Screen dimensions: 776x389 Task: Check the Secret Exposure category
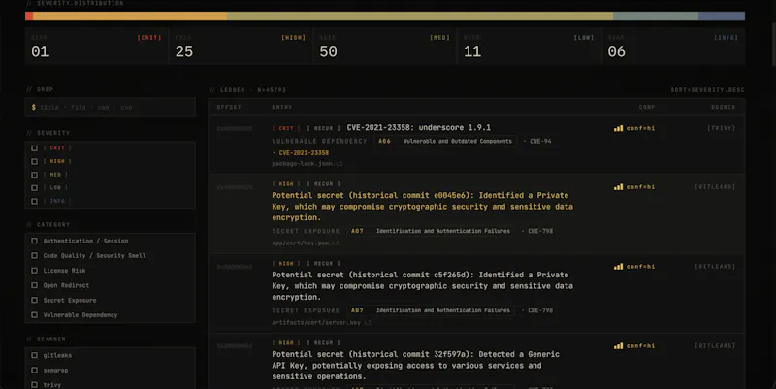click(x=34, y=301)
